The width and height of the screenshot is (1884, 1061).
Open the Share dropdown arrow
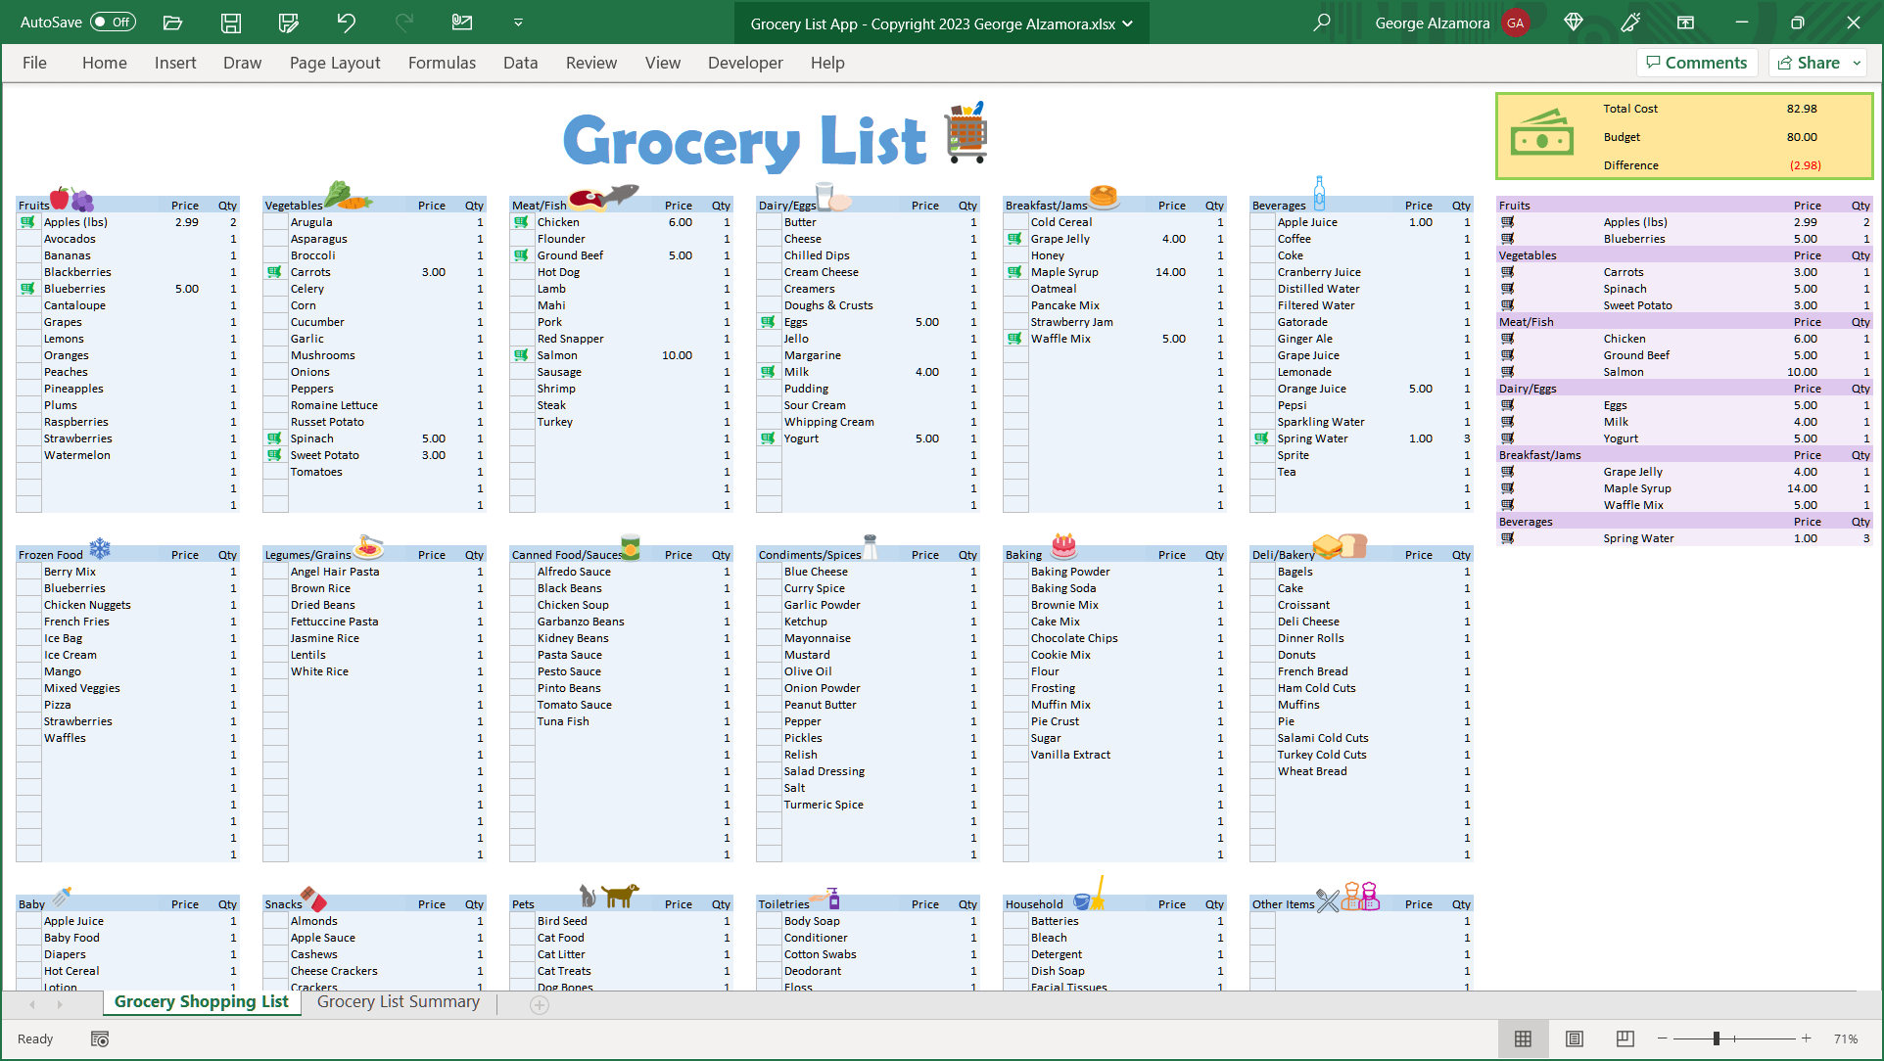tap(1856, 62)
